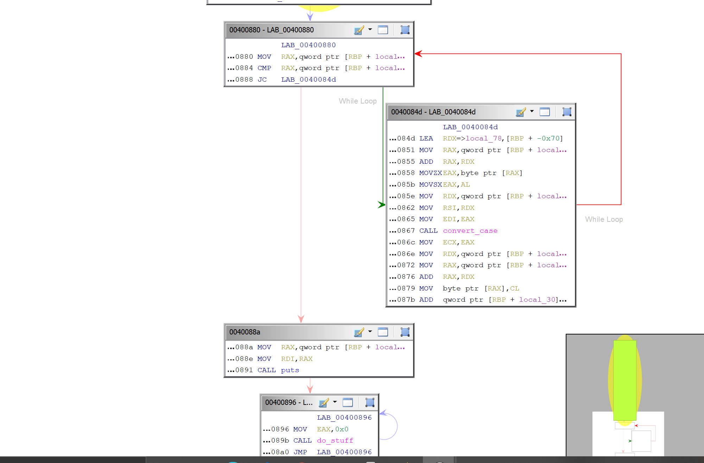Click group vertices icon on block 00400880

point(405,30)
